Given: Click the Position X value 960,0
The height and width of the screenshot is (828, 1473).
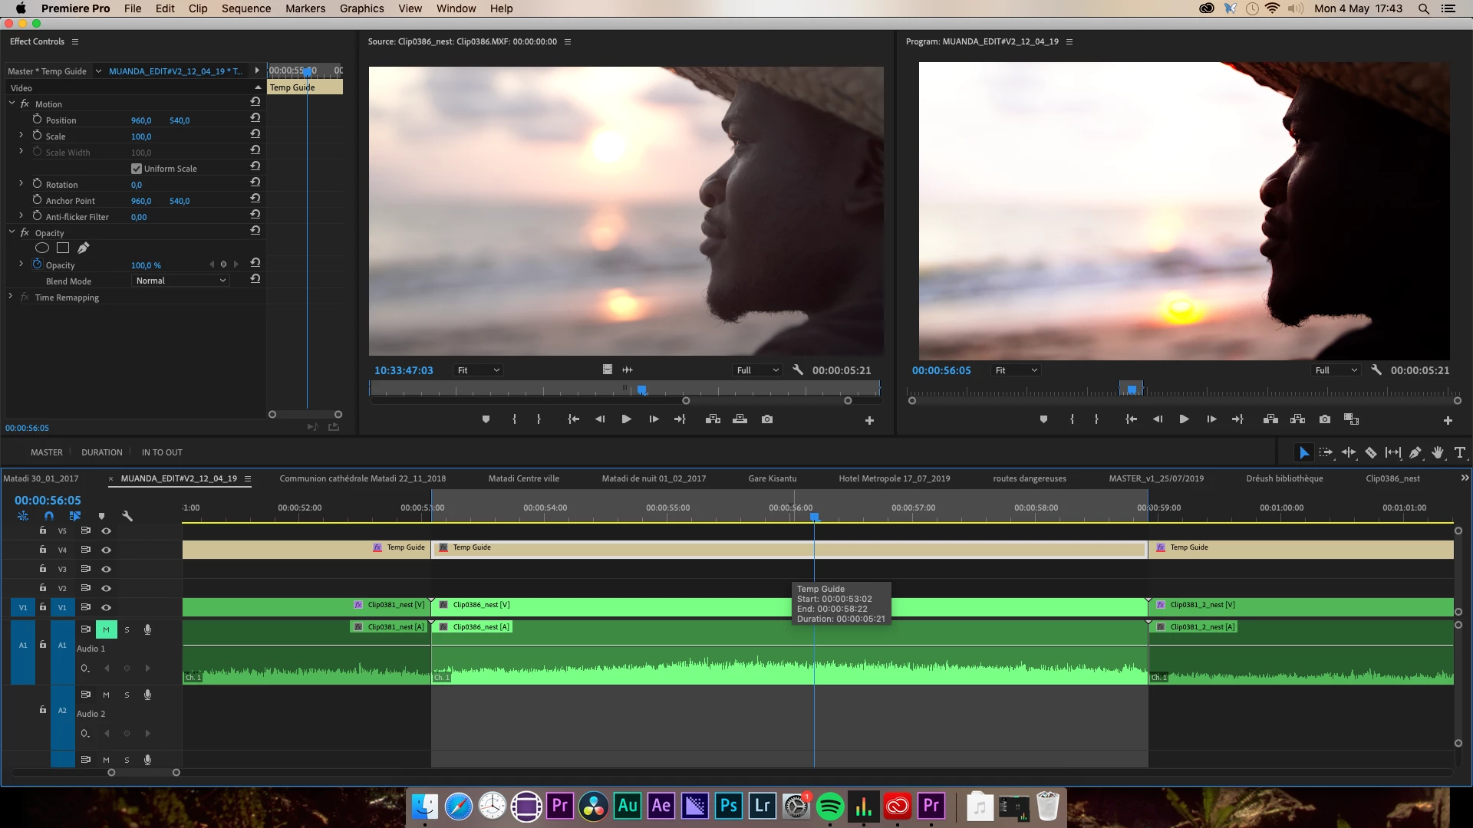Looking at the screenshot, I should 141,120.
